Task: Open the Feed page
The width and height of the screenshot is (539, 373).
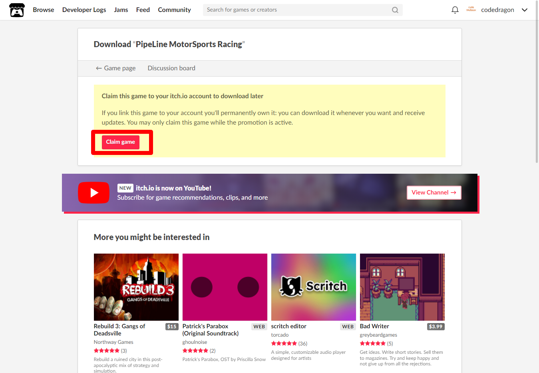Action: pos(143,10)
